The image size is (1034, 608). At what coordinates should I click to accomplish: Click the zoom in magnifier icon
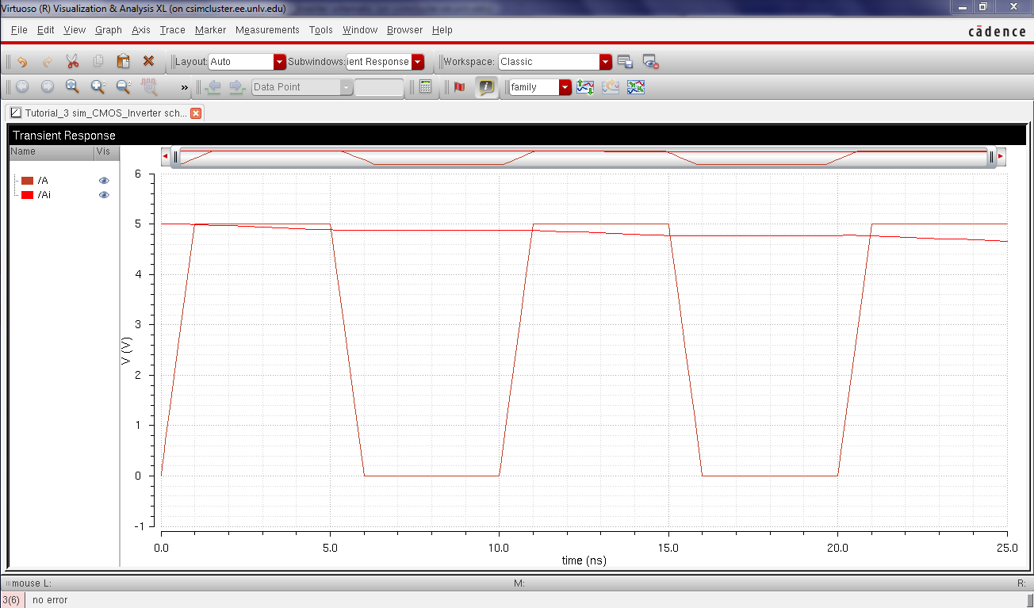click(98, 87)
